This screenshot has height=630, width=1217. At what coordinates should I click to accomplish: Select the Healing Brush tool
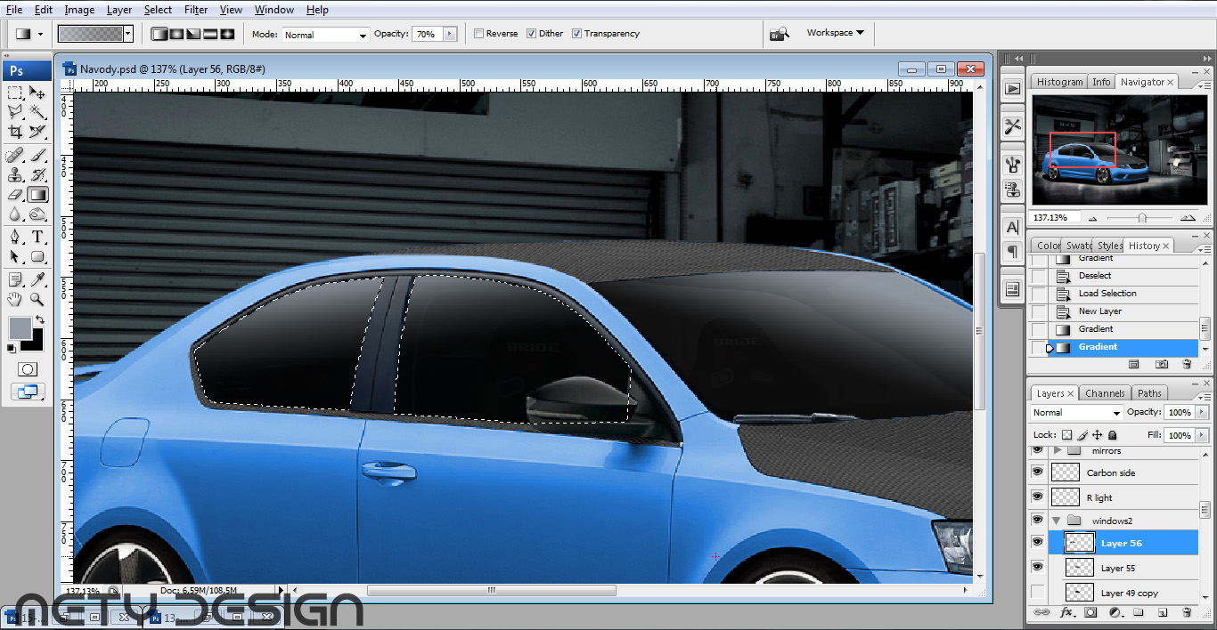tap(15, 156)
